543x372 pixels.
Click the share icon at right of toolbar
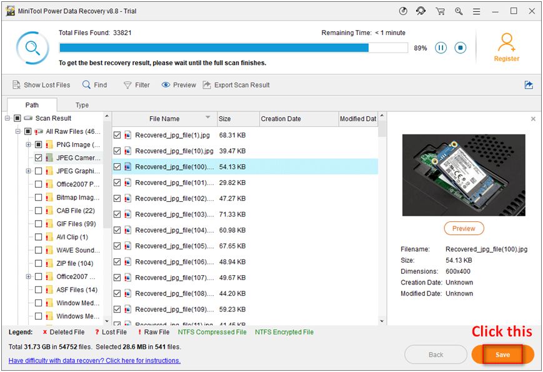[x=529, y=85]
